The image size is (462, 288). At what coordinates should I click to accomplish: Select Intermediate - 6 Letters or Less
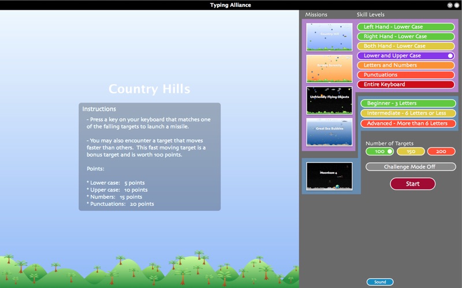pos(408,113)
